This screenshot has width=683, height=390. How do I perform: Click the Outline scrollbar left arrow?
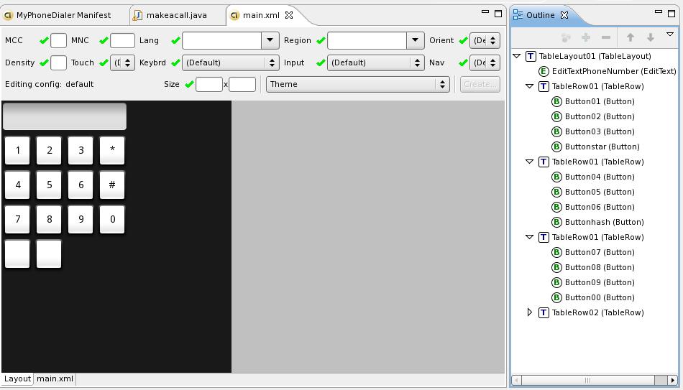517,380
